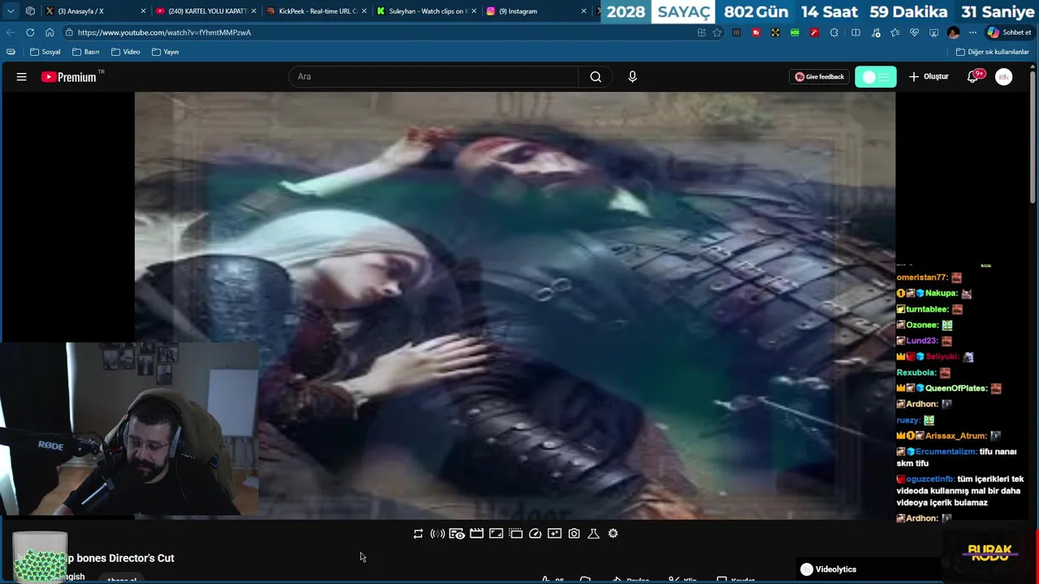Image resolution: width=1039 pixels, height=584 pixels.
Task: Go to browser home page icon
Action: (x=50, y=32)
